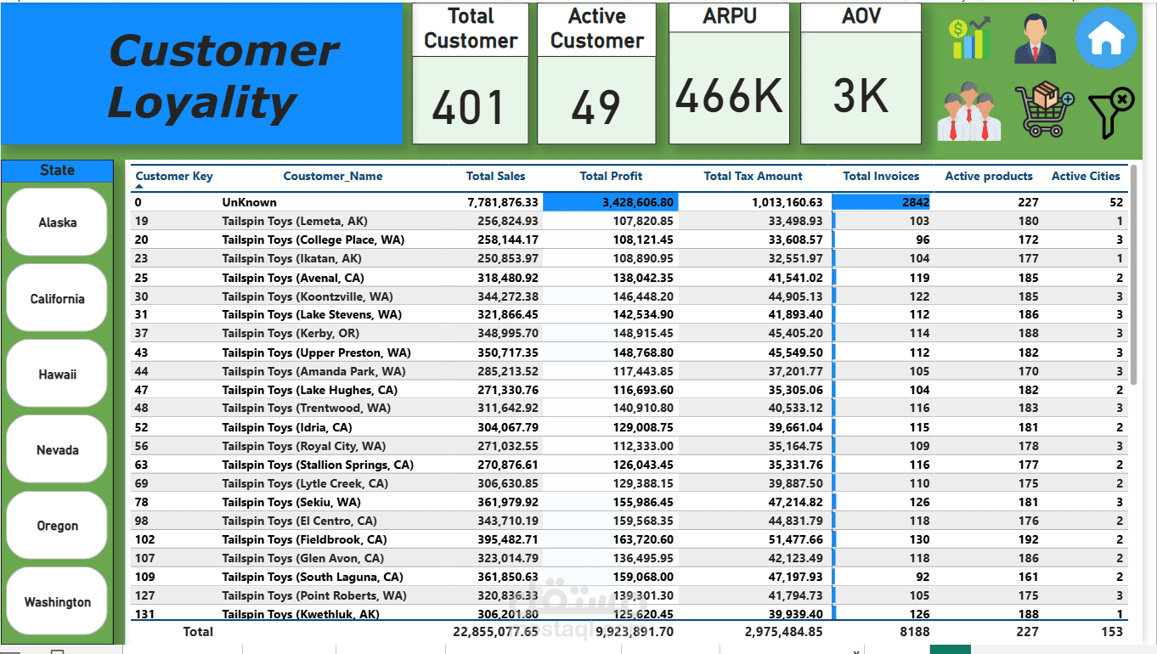
Task: Select Washington in the State slicer
Action: click(x=57, y=601)
